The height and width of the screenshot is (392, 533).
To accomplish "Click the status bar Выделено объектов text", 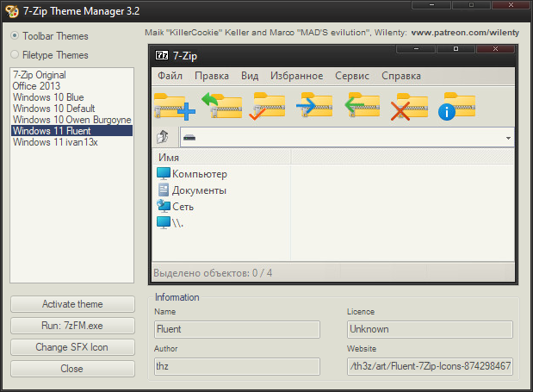I will point(213,273).
